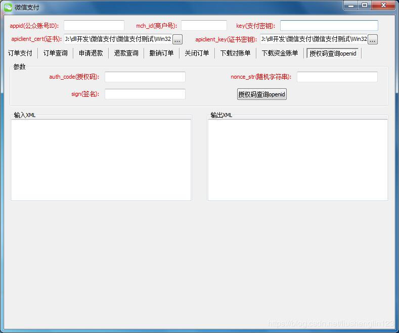The height and width of the screenshot is (333, 399).
Task: Click the 参数 group label
Action: tap(19, 67)
